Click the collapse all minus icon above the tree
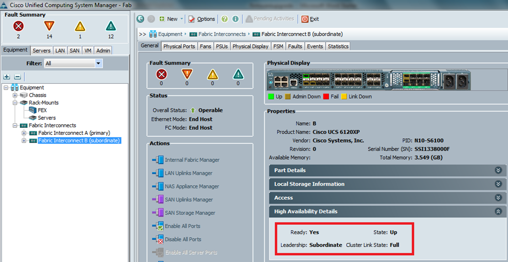 click(17, 77)
